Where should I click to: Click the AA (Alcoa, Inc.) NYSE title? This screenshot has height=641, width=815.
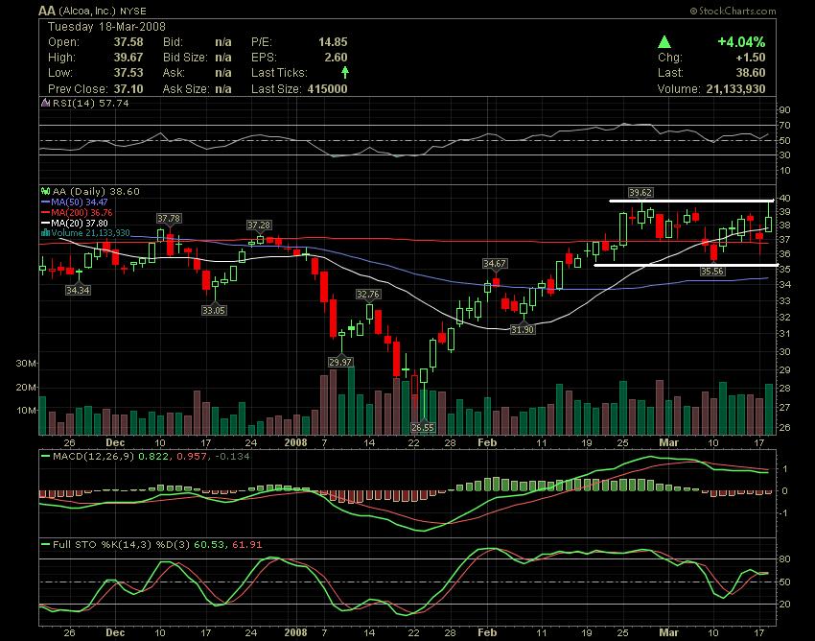click(x=92, y=11)
